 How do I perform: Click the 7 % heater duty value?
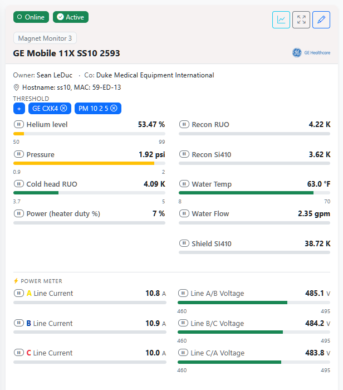159,213
